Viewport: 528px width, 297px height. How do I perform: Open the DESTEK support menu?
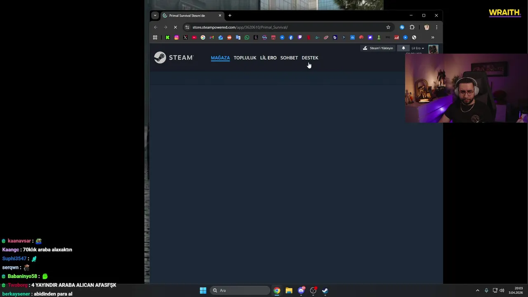point(310,58)
